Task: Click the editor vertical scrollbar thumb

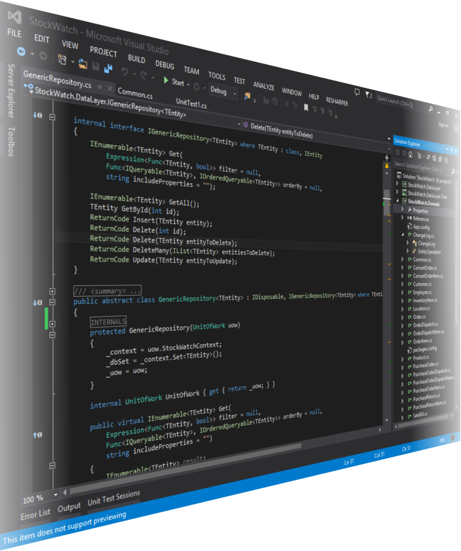Action: tap(387, 202)
